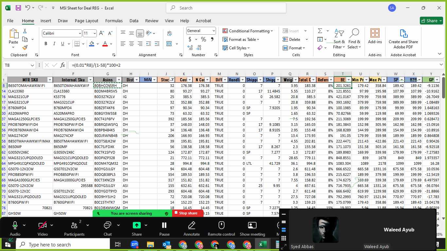Open Zoom app from Windows taskbar
Viewport: 447px width, 251px height.
[134, 244]
